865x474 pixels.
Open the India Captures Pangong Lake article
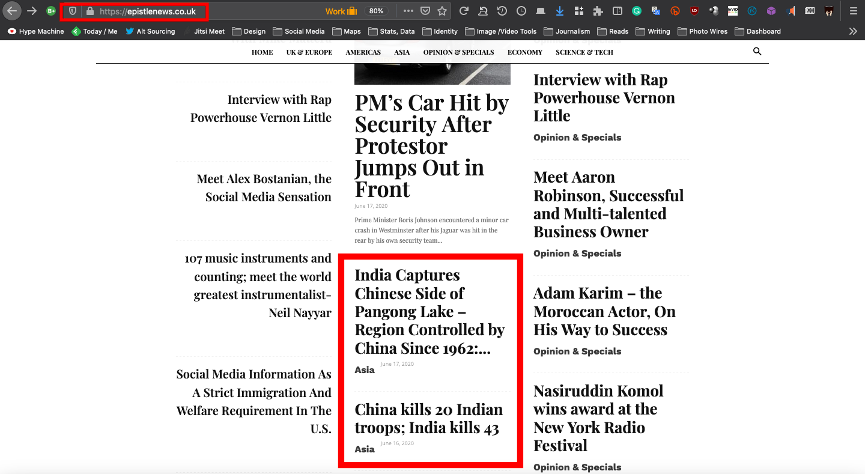point(429,312)
